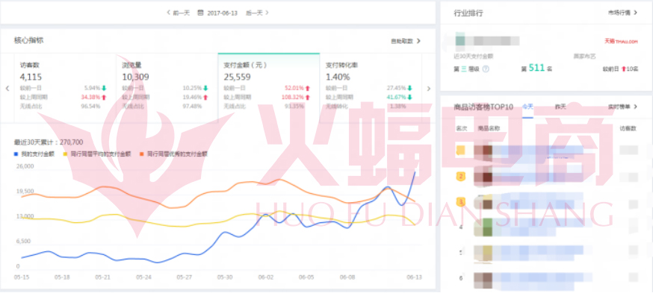Switch TOP10 list to 昨天 tab

[x=560, y=107]
